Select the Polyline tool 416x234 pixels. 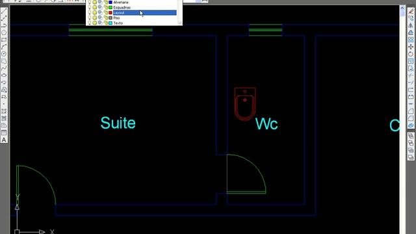(4, 25)
